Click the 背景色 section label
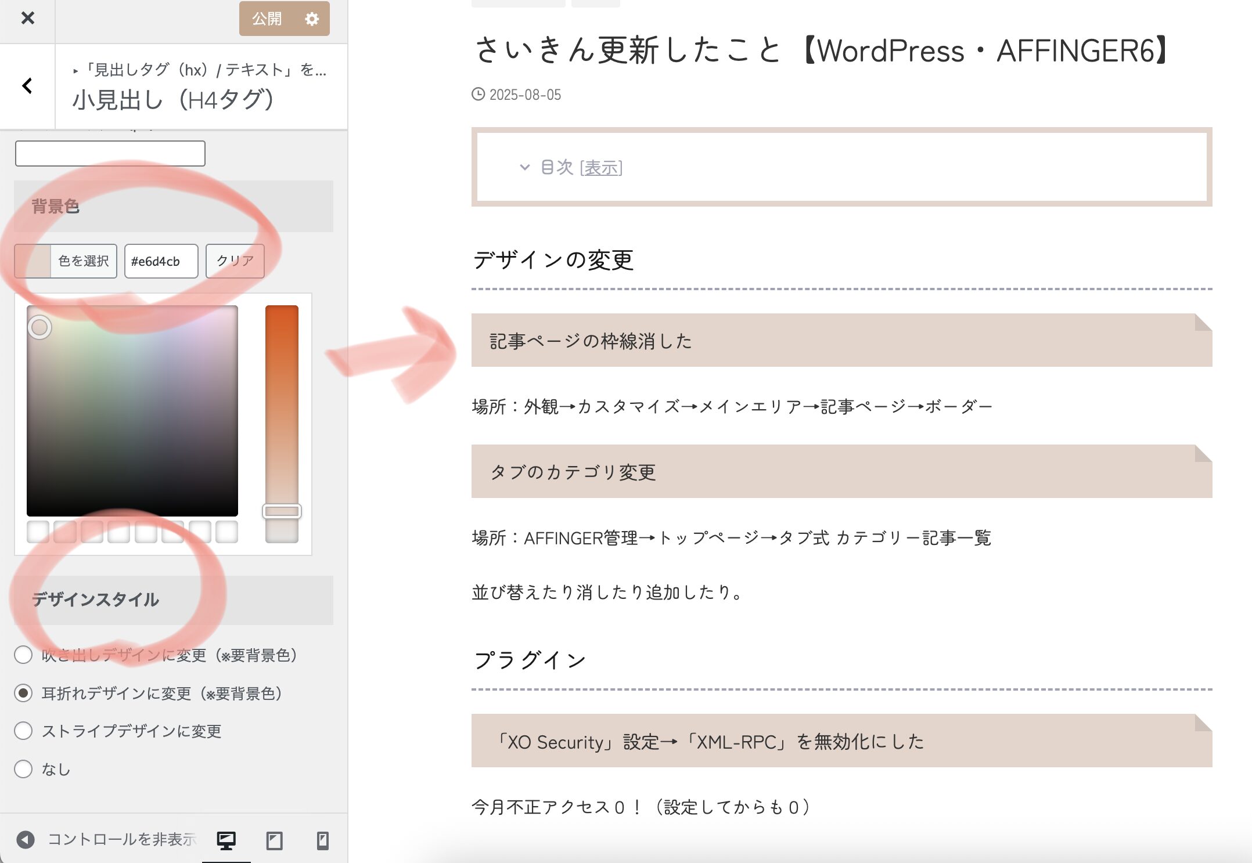1252x863 pixels. (55, 206)
